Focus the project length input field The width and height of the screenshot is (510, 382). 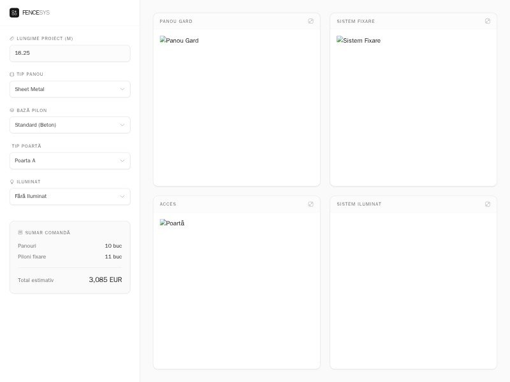click(70, 53)
